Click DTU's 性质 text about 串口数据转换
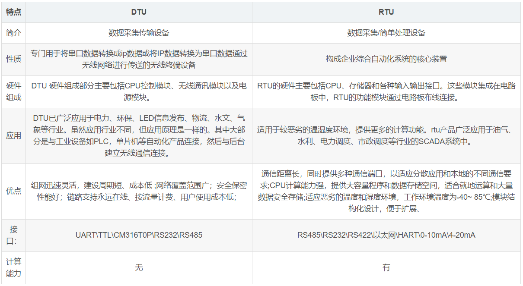523x286 pixels. click(139, 59)
